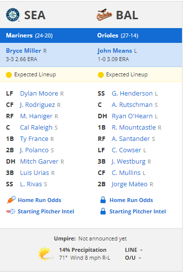View J. Rodriguez player page

click(37, 105)
